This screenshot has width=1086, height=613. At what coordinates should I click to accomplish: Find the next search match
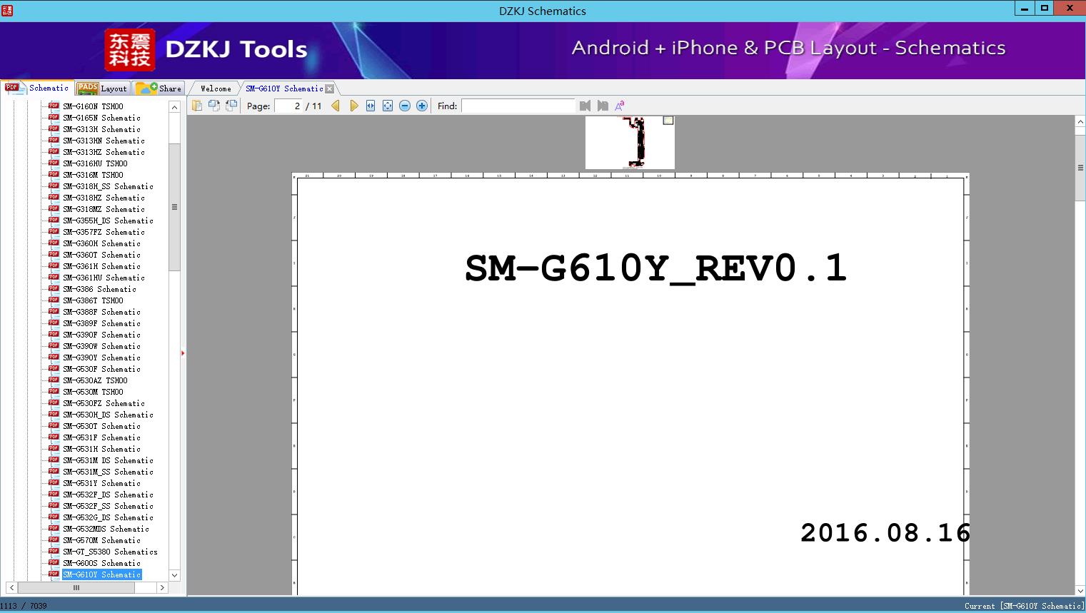pos(603,106)
